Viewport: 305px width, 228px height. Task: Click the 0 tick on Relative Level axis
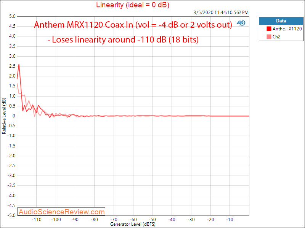pos(14,116)
